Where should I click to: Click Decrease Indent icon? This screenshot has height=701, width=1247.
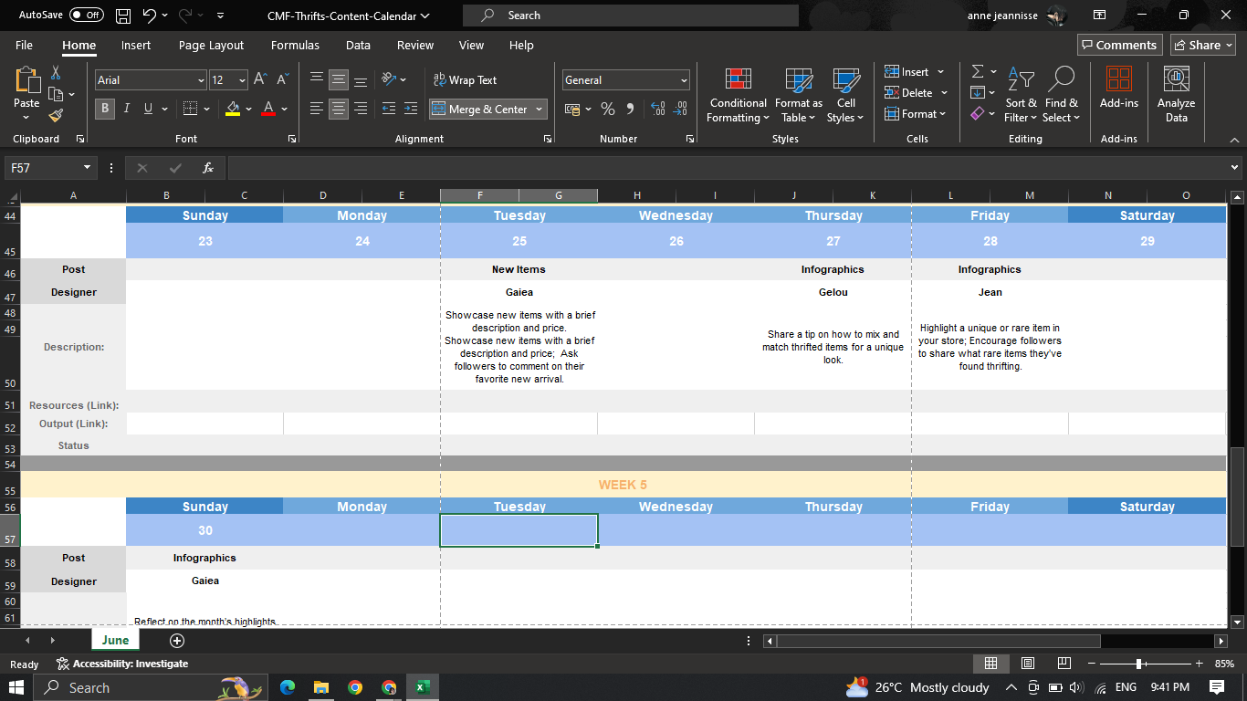(x=389, y=109)
